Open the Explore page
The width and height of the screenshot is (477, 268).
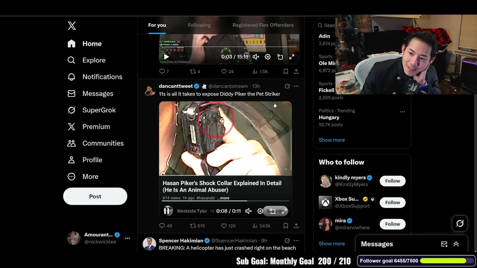click(86, 60)
